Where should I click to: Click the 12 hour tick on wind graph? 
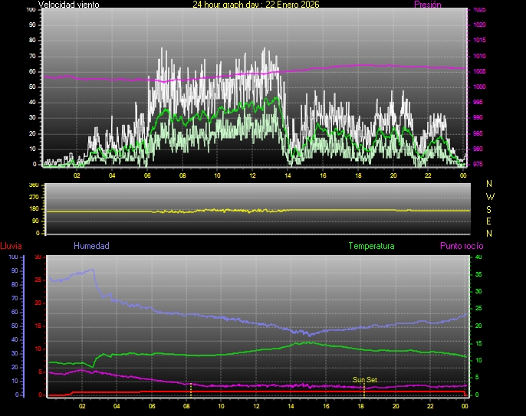pos(252,175)
